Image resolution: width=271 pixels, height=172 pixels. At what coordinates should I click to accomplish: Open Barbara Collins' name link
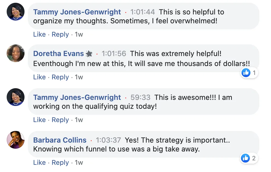[60, 140]
